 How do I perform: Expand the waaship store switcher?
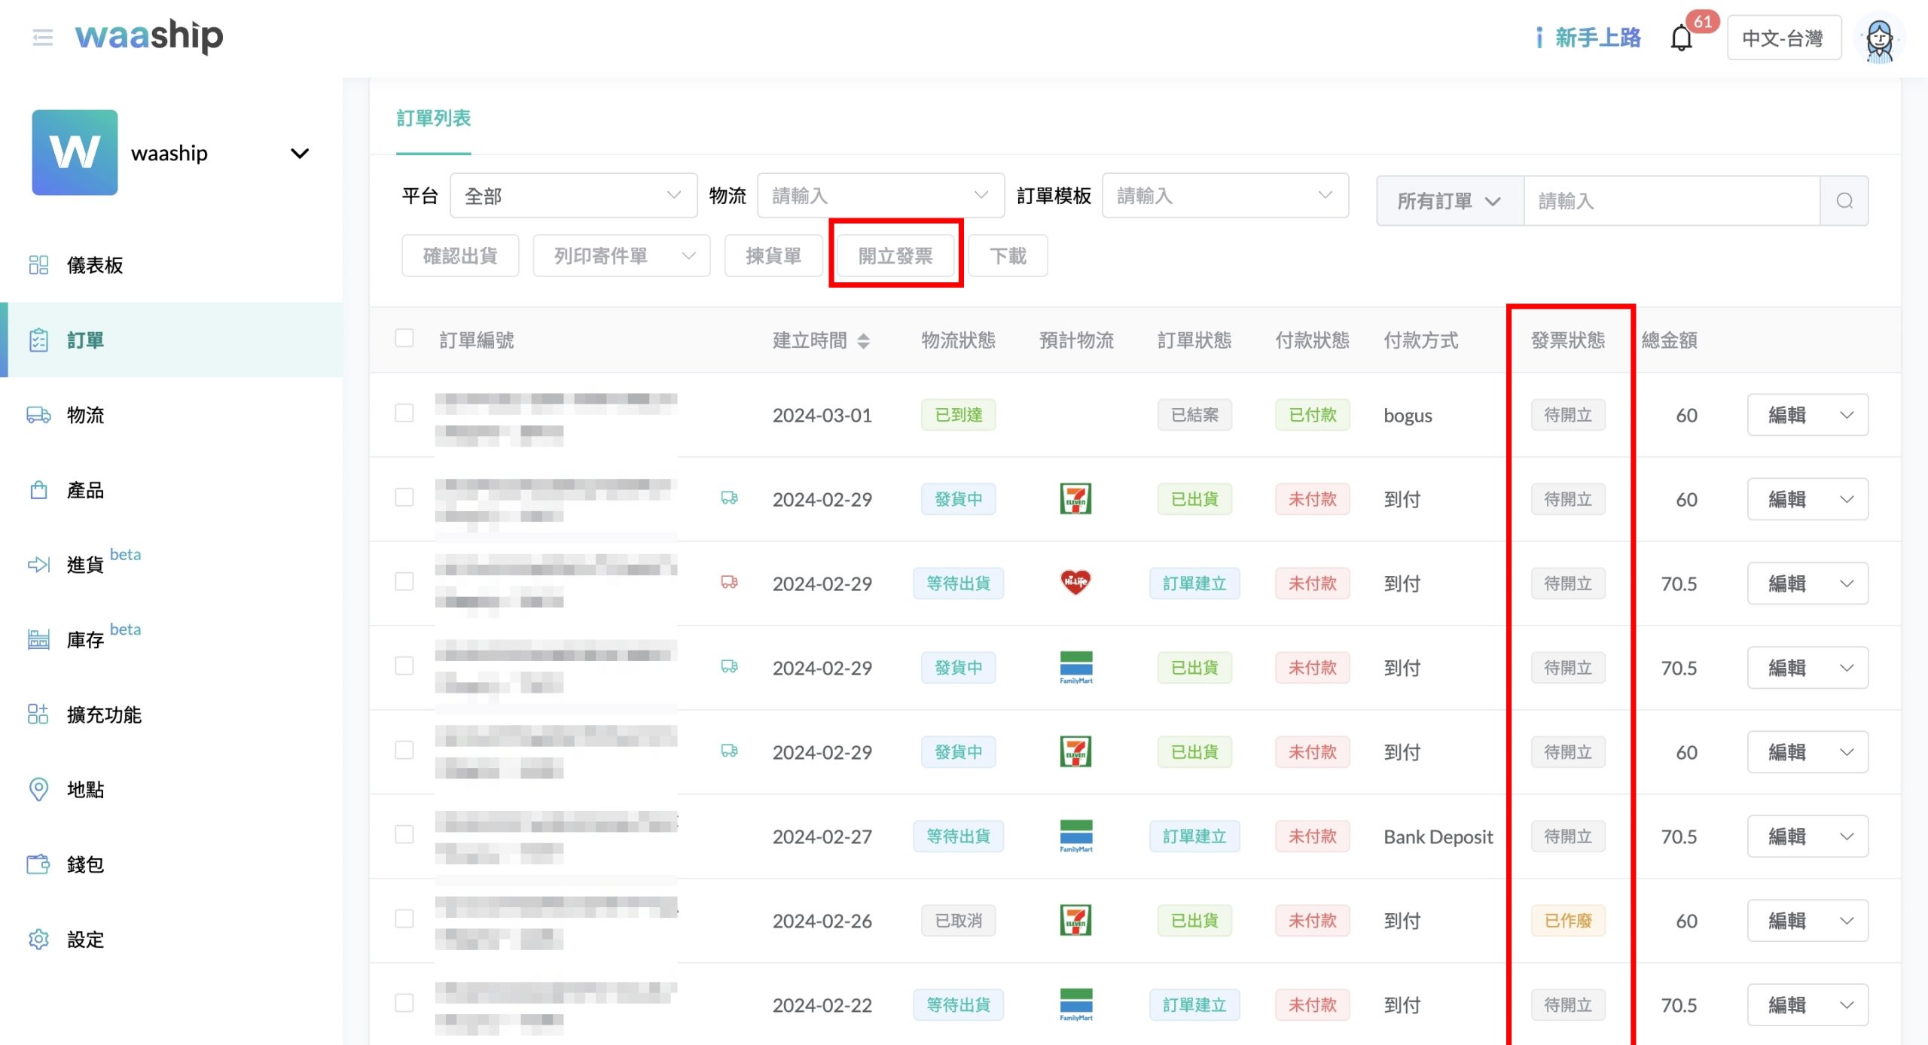pos(299,154)
